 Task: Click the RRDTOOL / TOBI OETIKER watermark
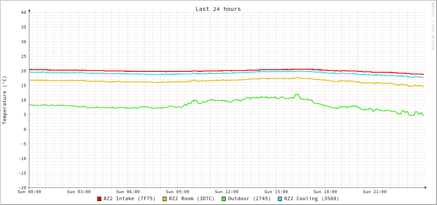point(433,26)
